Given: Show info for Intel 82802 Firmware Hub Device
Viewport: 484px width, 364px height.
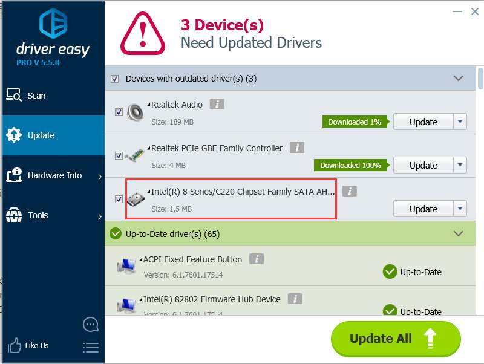Looking at the screenshot, I should click(295, 299).
